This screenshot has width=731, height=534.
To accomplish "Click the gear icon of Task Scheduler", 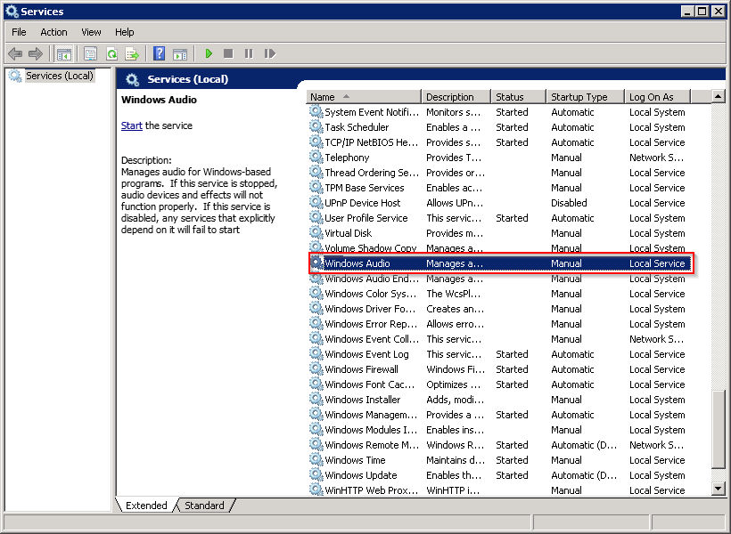I will (x=316, y=126).
